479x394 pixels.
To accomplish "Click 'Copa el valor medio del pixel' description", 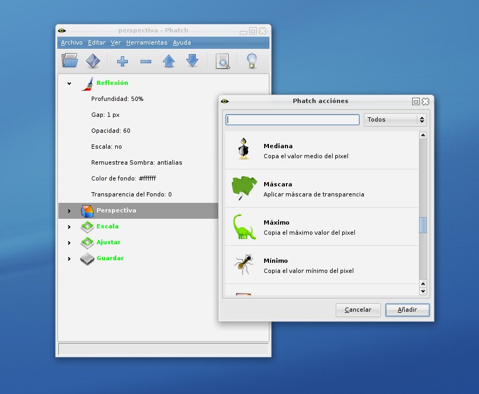I will click(306, 156).
